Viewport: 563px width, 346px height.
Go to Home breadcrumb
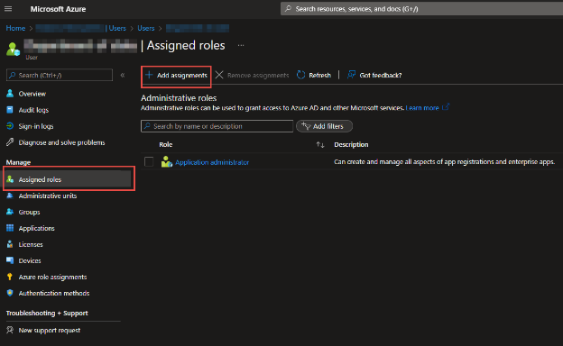pos(15,28)
